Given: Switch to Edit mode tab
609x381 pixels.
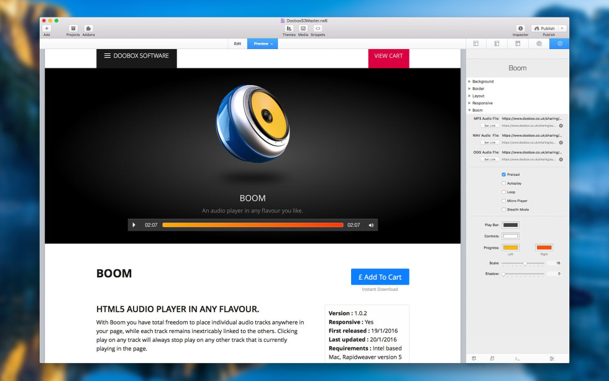Looking at the screenshot, I should point(237,44).
